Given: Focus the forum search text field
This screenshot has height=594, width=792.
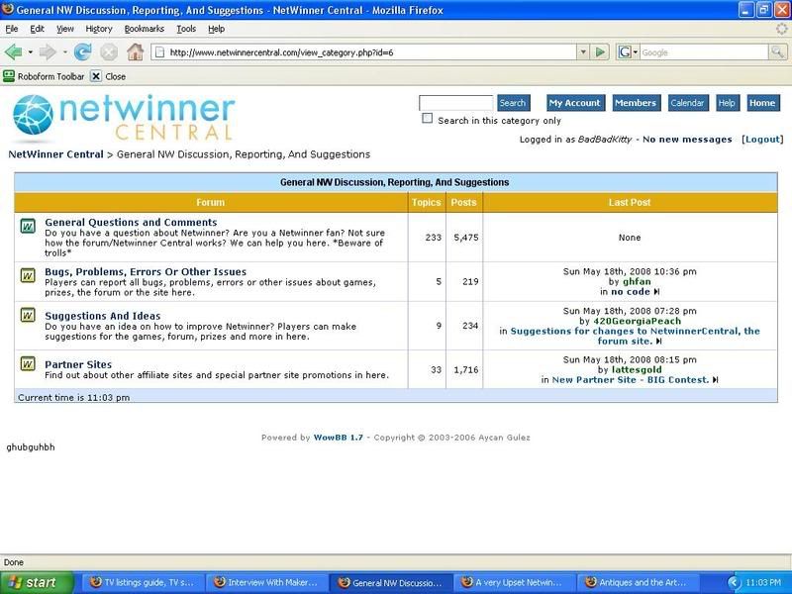Looking at the screenshot, I should [x=455, y=103].
